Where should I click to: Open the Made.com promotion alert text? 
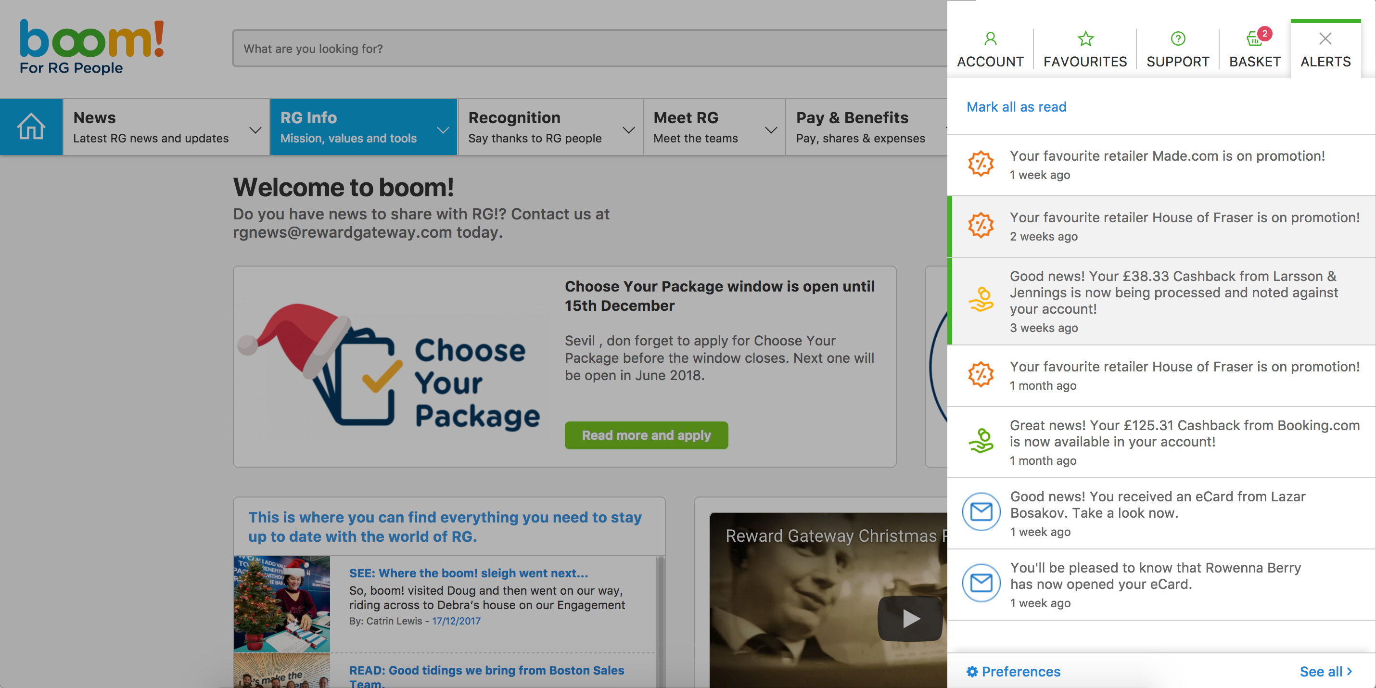(x=1167, y=156)
